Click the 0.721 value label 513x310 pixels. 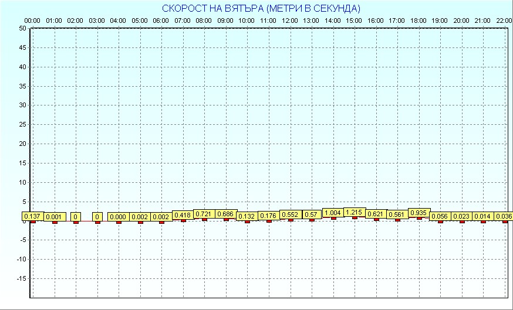point(204,214)
